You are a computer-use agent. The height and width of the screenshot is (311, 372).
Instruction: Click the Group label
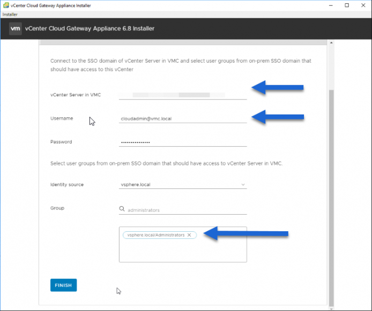pos(57,208)
